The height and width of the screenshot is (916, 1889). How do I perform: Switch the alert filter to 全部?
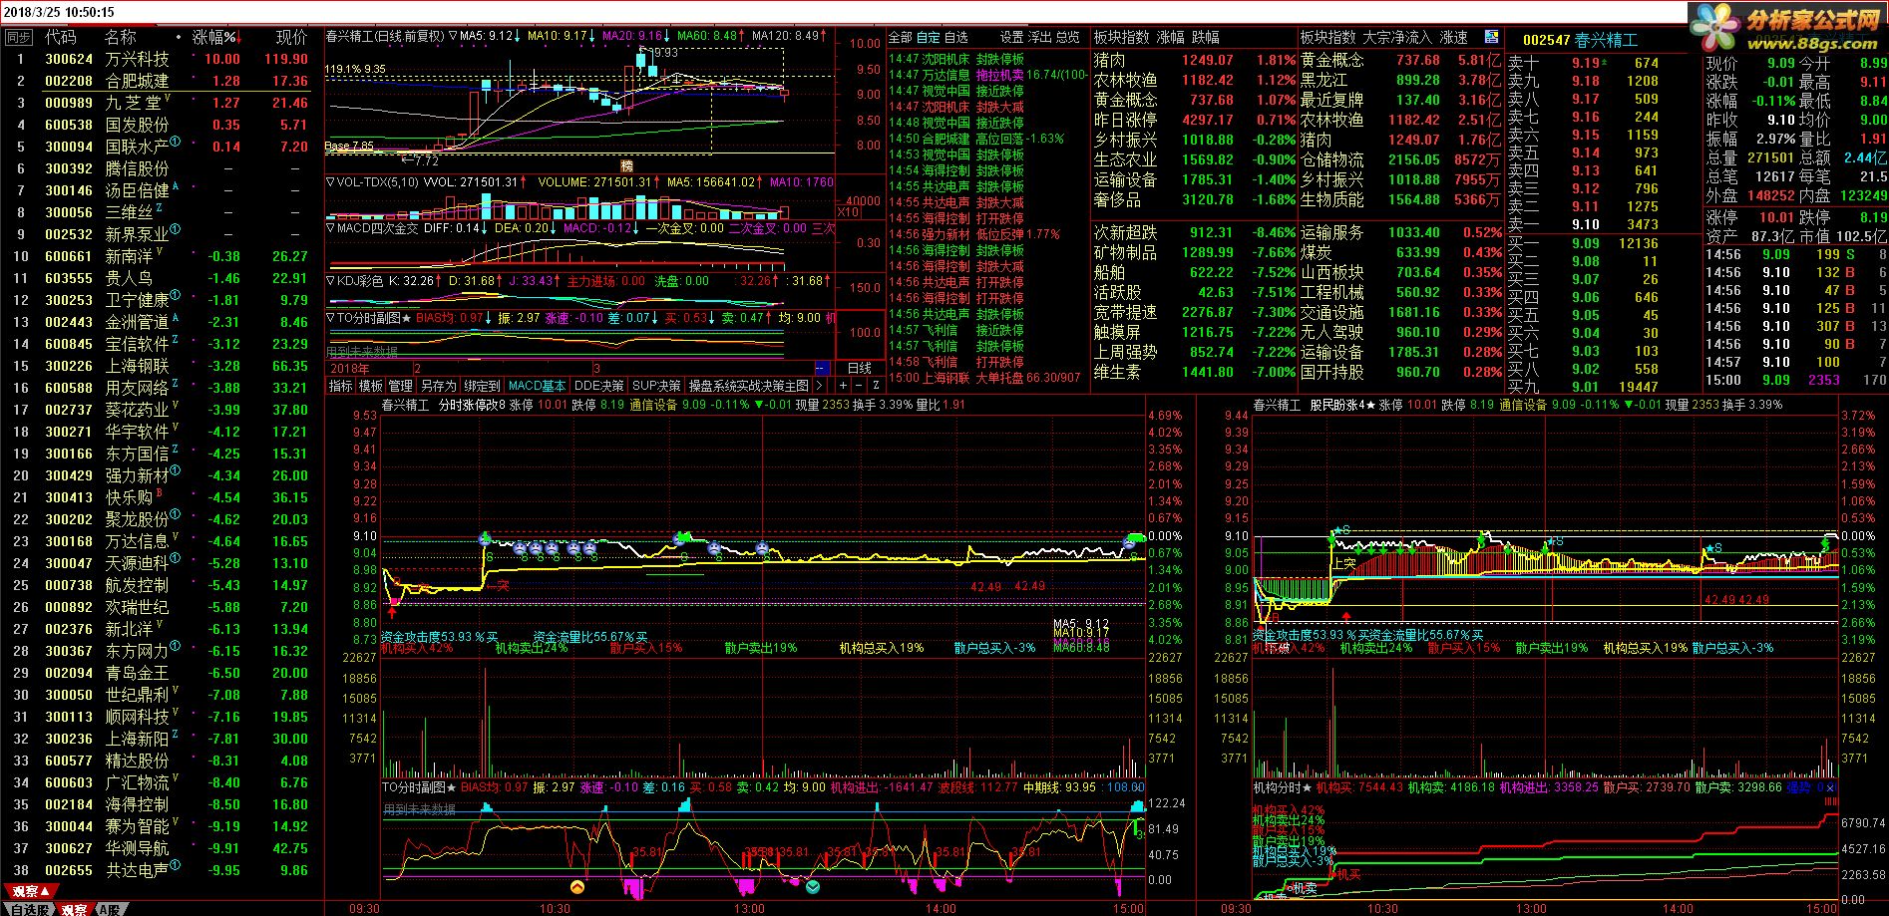point(901,37)
